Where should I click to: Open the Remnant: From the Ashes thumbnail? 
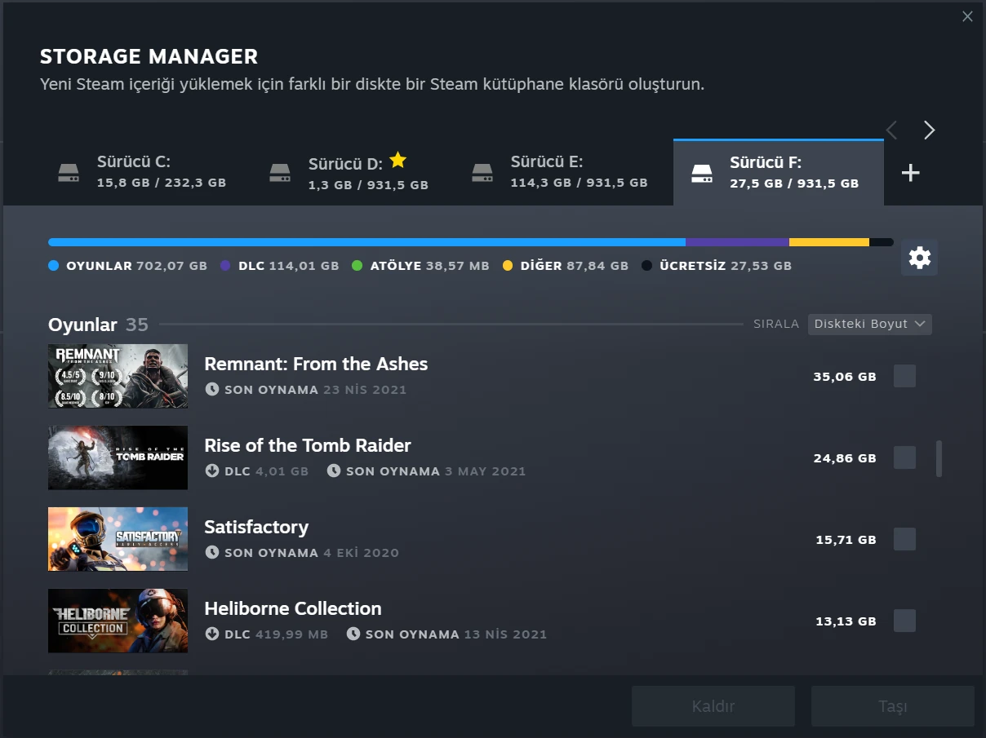pos(118,376)
